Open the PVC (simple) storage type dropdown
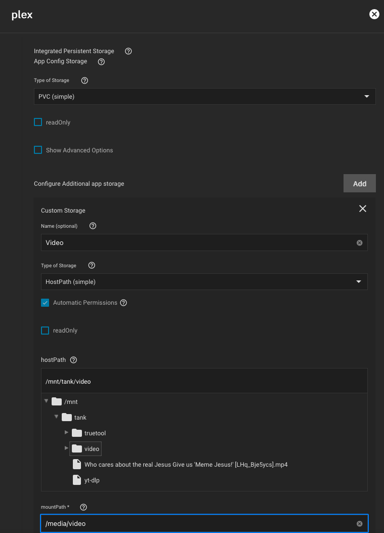Image resolution: width=384 pixels, height=533 pixels. pyautogui.click(x=204, y=97)
